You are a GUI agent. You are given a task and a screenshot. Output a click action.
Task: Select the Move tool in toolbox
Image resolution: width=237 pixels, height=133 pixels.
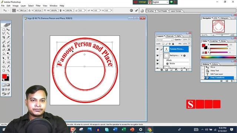pyautogui.click(x=8, y=30)
